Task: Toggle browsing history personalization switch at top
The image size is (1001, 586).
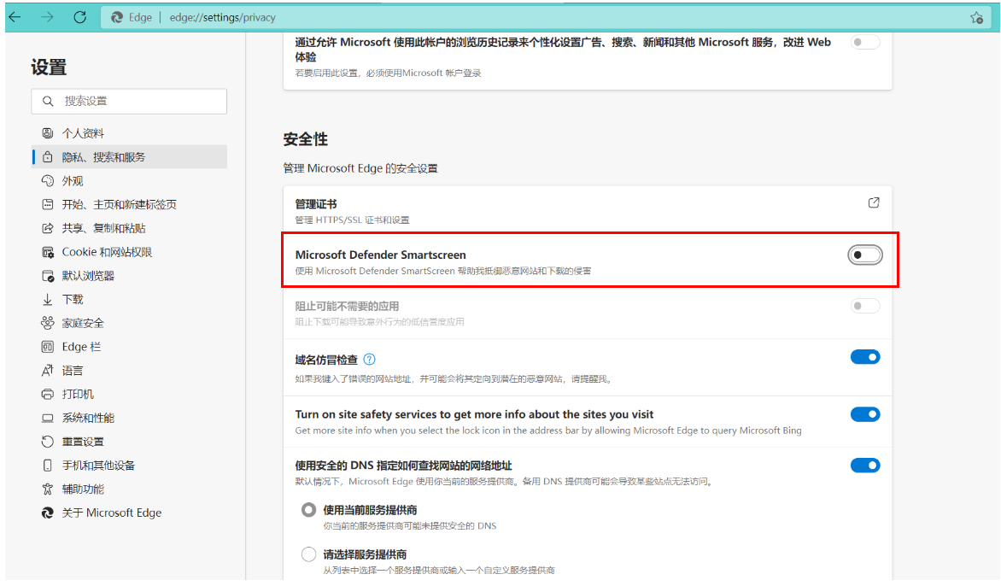Action: 865,42
